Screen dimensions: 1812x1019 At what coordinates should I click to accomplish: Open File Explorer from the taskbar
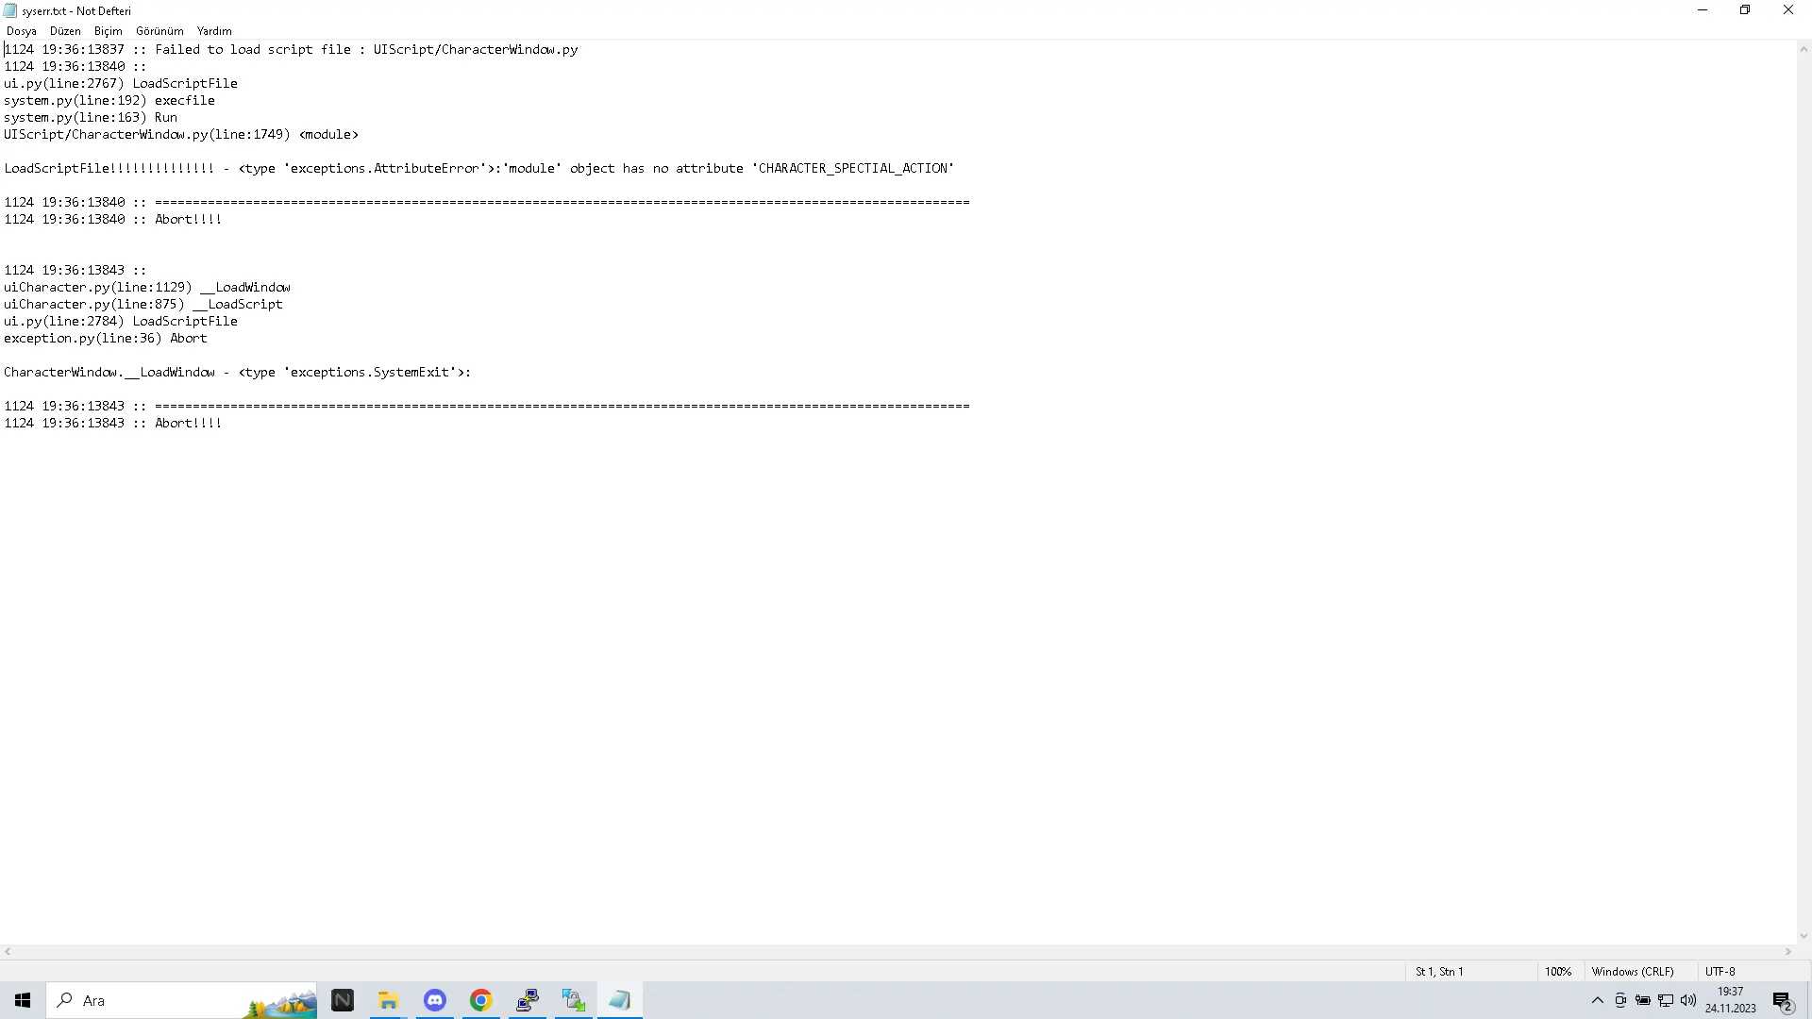[388, 1000]
